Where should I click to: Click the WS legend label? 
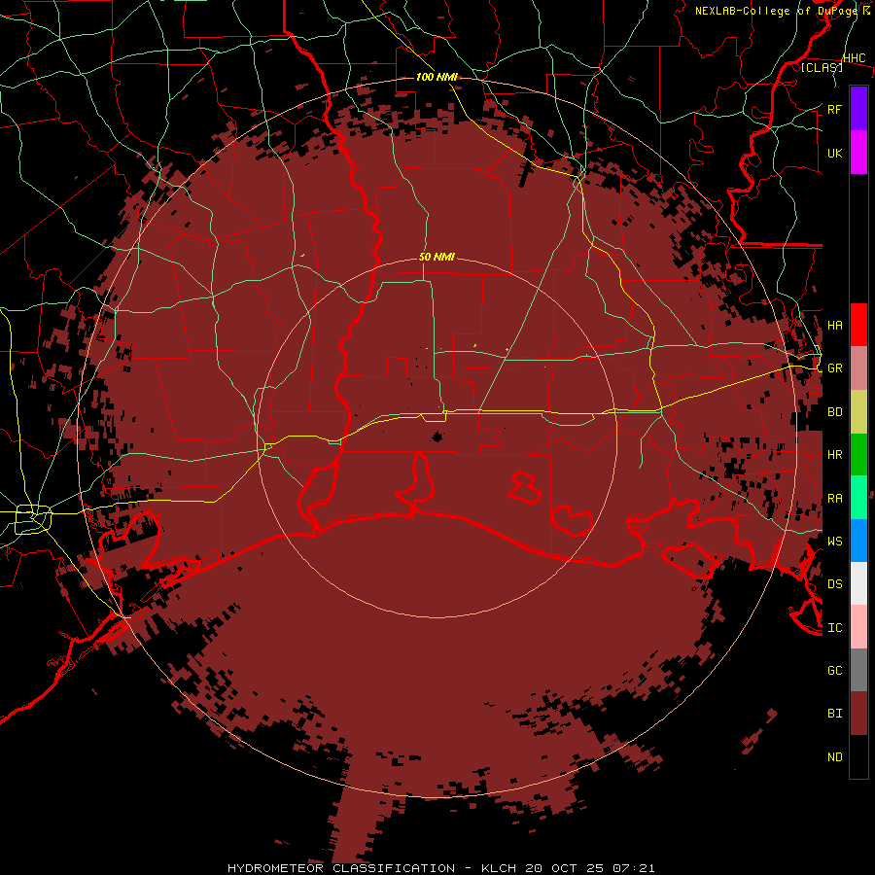coord(834,541)
